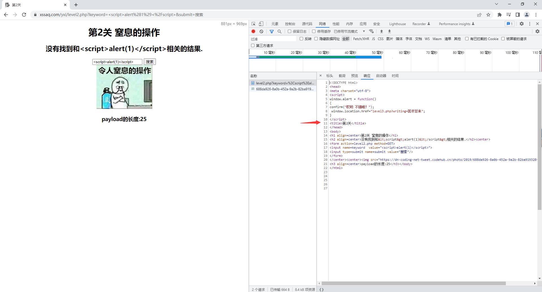542x292 pixels.
Task: Click the response pane vertical scrollbar
Action: 539,147
